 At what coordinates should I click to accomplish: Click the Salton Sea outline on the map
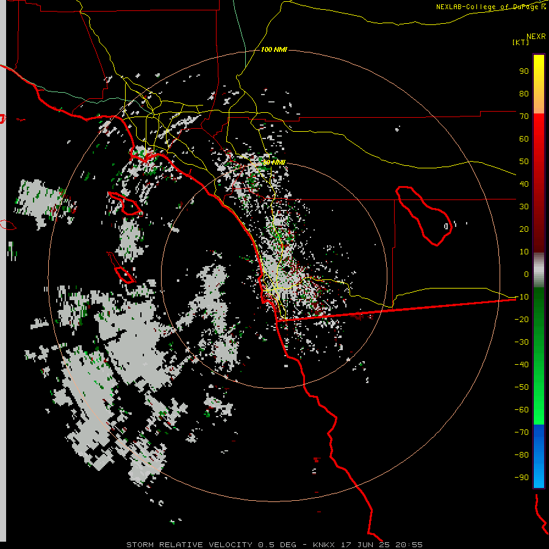pyautogui.click(x=424, y=216)
